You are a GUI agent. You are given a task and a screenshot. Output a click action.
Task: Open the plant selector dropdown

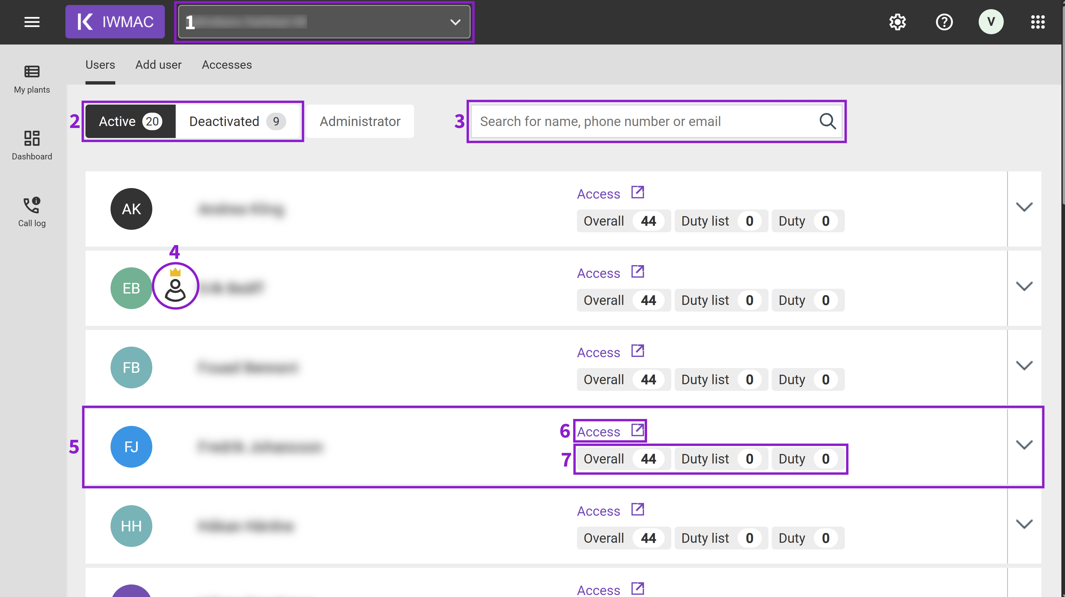tap(324, 22)
